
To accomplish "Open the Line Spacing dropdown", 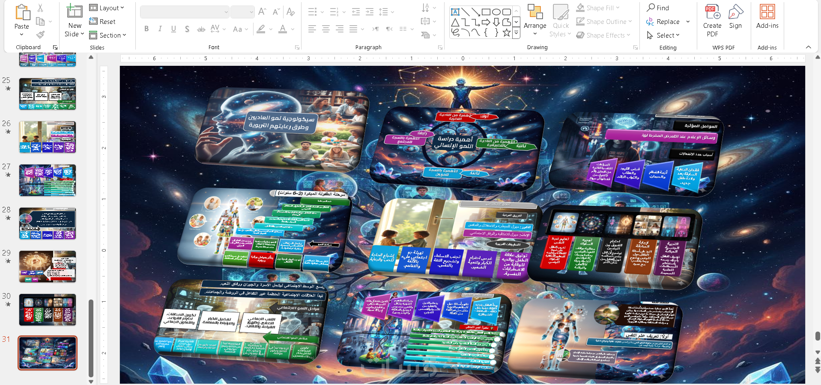I will pos(386,12).
